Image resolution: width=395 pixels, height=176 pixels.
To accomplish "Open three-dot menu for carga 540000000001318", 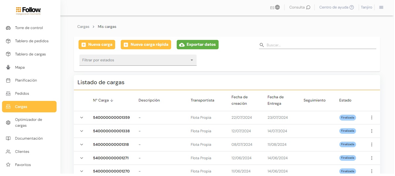I will click(372, 145).
